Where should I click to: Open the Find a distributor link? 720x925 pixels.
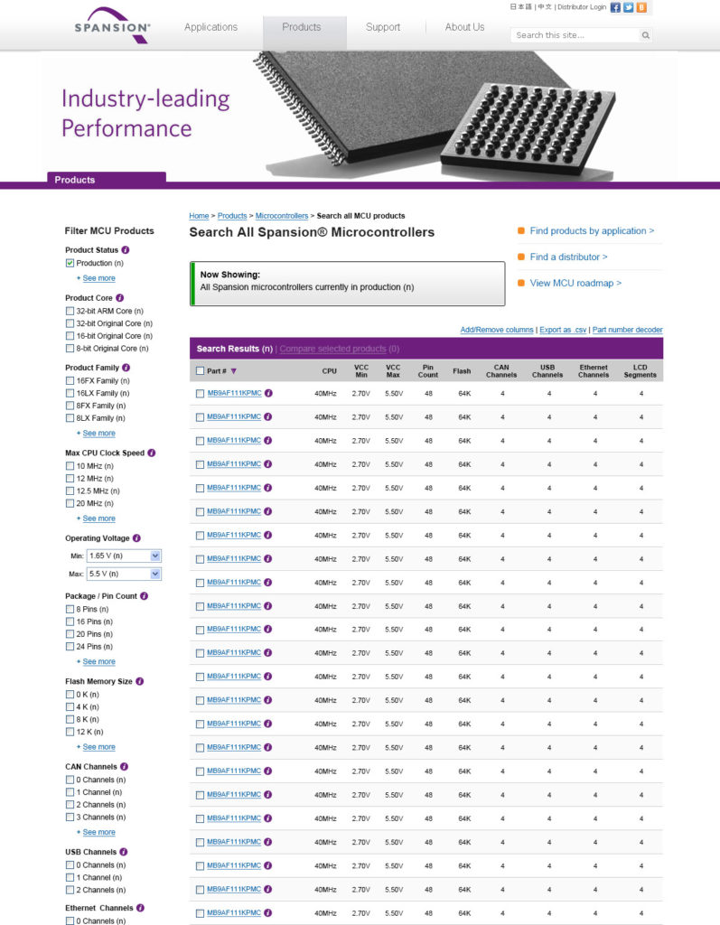point(568,257)
